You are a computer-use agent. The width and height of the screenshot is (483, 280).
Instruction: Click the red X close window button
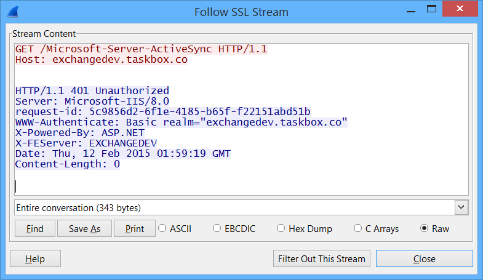click(460, 9)
